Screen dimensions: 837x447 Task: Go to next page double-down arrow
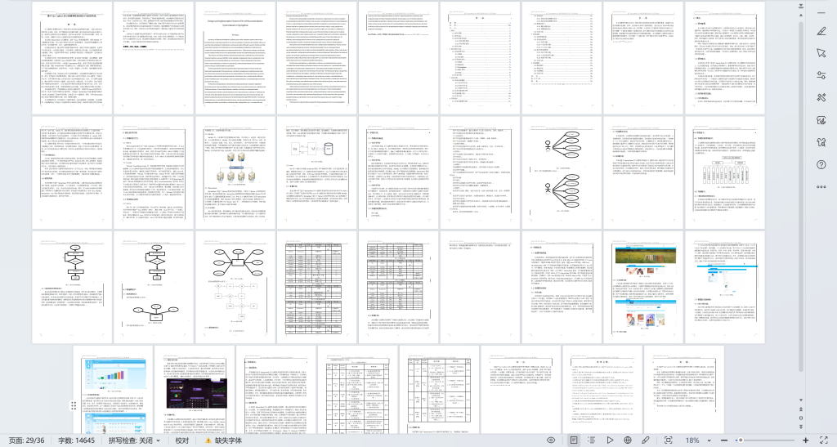pos(801,427)
